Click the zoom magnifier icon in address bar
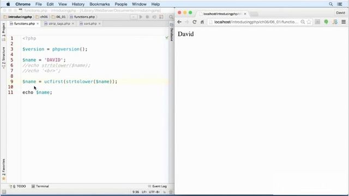349x196 pixels. point(303,22)
